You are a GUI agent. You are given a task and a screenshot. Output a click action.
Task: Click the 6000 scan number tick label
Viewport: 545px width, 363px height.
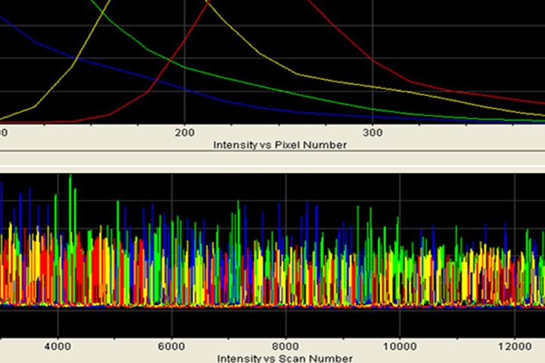[x=172, y=346]
